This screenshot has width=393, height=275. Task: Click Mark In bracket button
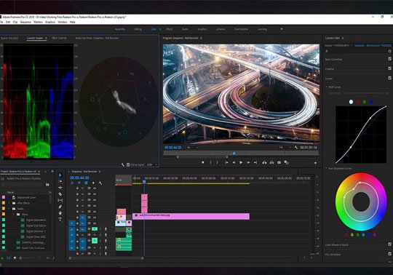(210, 162)
